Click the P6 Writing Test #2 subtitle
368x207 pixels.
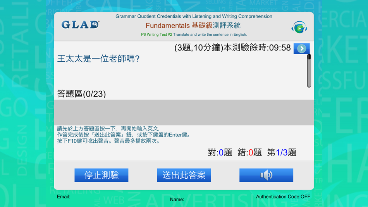[x=194, y=34]
